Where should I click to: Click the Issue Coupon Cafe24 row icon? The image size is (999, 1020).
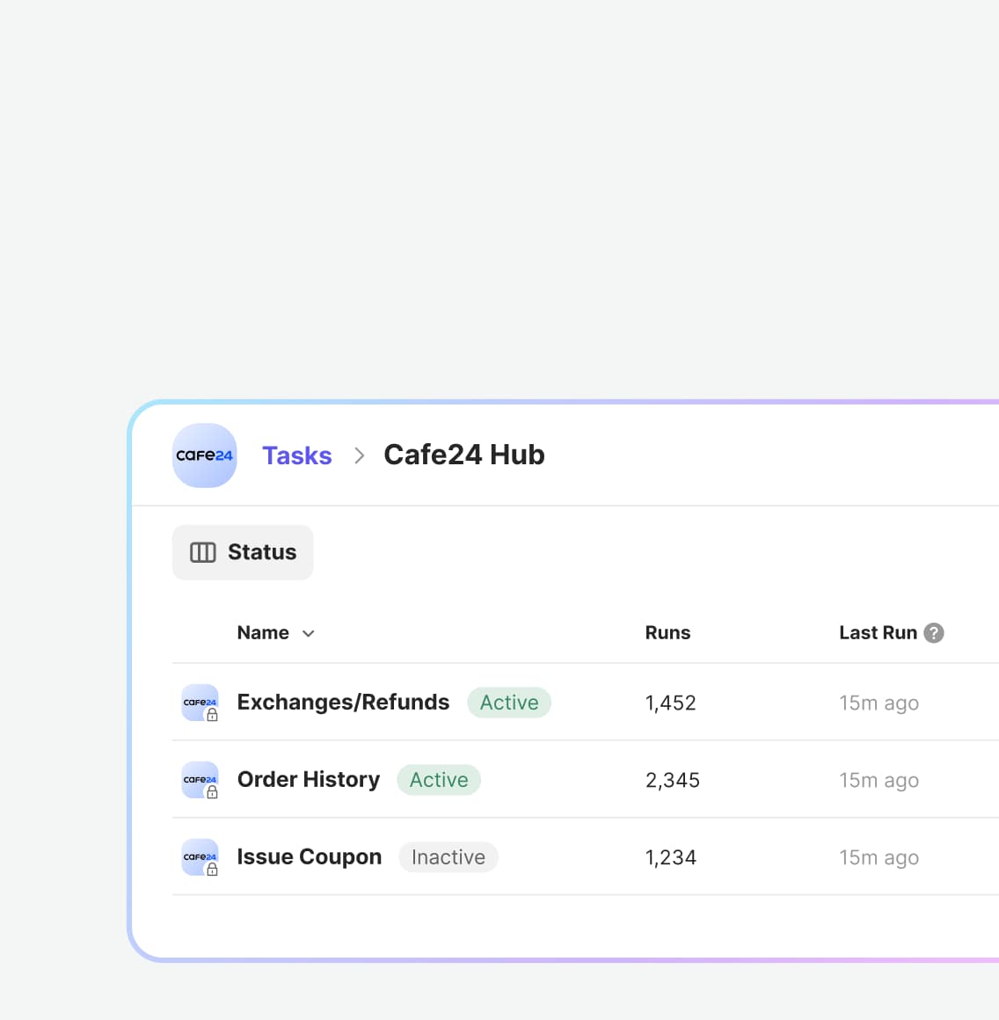pyautogui.click(x=200, y=857)
